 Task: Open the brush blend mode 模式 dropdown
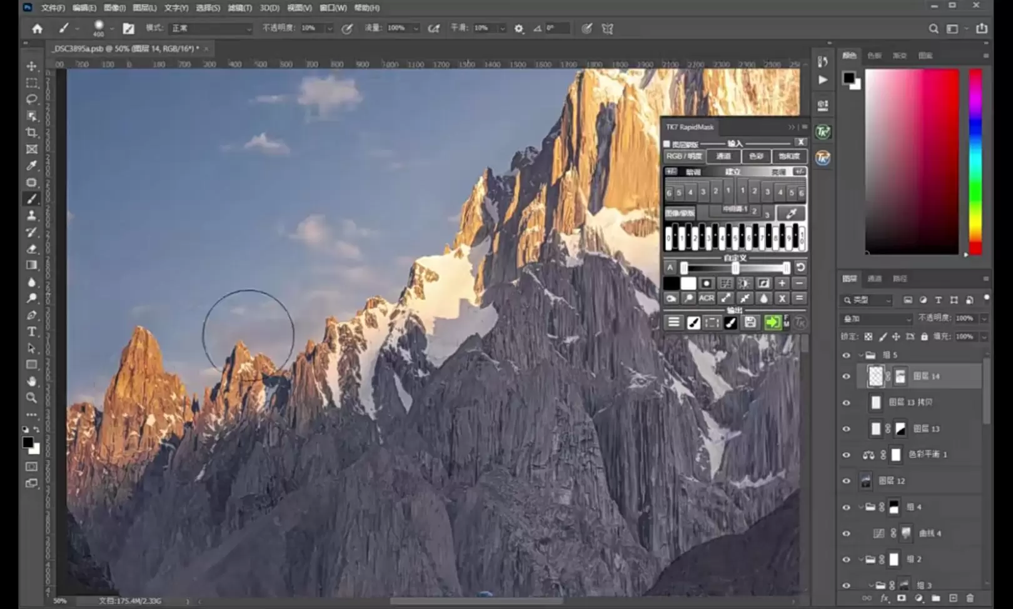pyautogui.click(x=211, y=29)
